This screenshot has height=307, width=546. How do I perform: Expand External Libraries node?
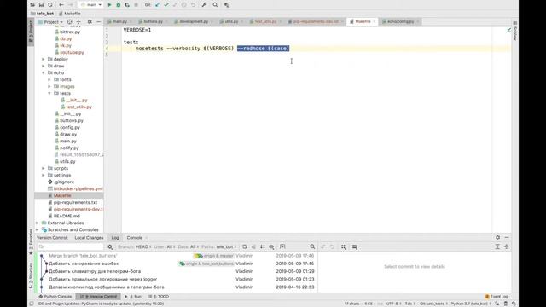[x=38, y=223]
